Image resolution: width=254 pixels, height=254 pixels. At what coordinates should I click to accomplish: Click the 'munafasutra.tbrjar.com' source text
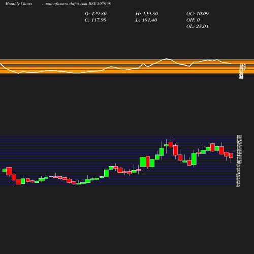coord(67,4)
